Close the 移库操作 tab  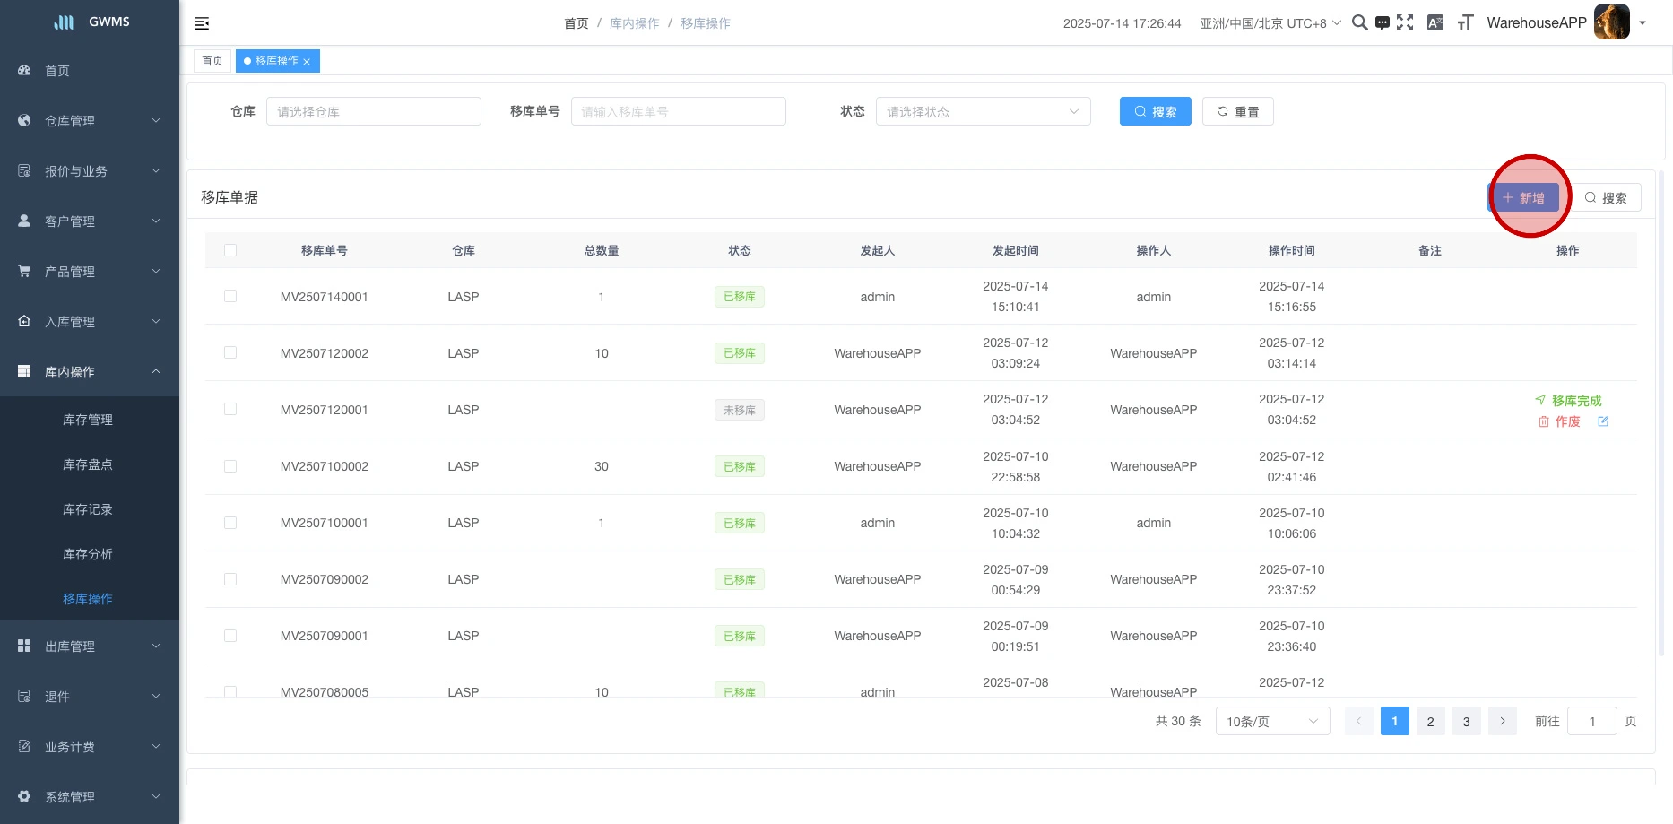(307, 62)
